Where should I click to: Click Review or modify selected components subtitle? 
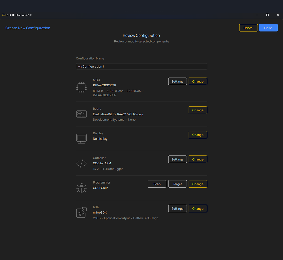[x=141, y=41]
